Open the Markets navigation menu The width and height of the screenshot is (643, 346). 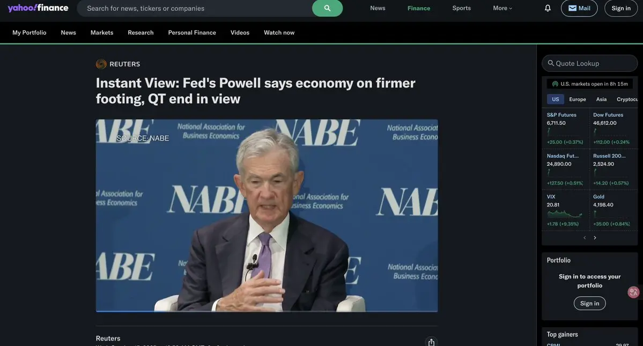(102, 33)
